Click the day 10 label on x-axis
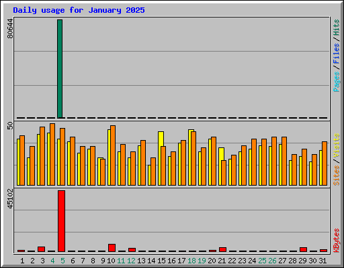The width and height of the screenshot is (344, 268). point(111,261)
